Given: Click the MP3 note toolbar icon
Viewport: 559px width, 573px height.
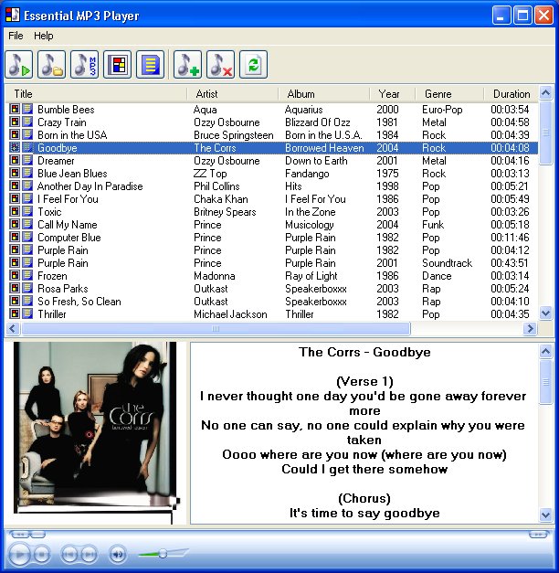Looking at the screenshot, I should pos(84,65).
